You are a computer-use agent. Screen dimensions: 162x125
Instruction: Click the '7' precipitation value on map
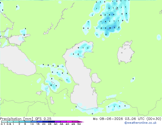point(114,28)
